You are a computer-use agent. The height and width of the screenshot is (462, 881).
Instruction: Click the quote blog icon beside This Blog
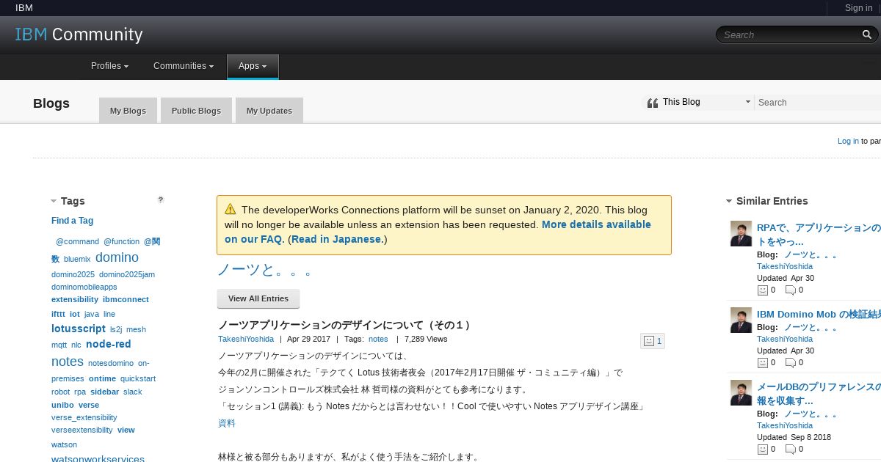click(x=653, y=103)
